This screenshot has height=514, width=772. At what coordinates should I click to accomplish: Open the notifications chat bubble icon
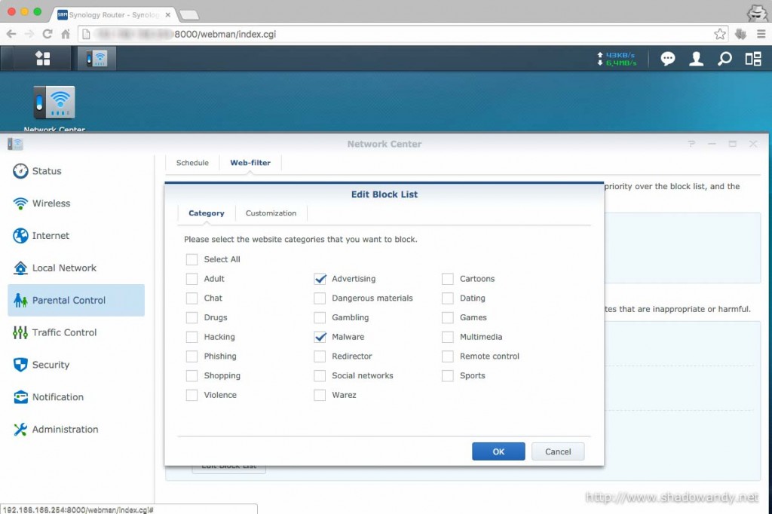coord(667,59)
